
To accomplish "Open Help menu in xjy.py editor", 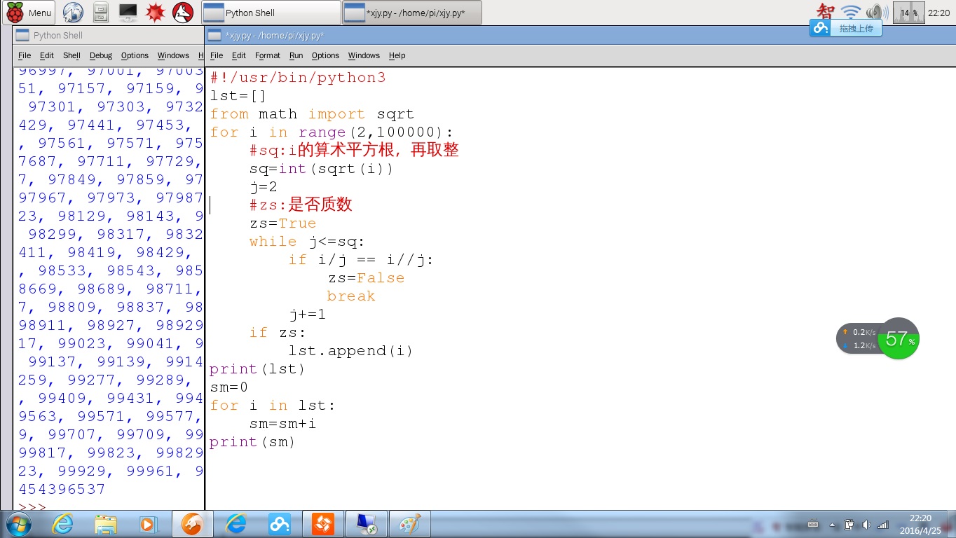I will tap(397, 55).
